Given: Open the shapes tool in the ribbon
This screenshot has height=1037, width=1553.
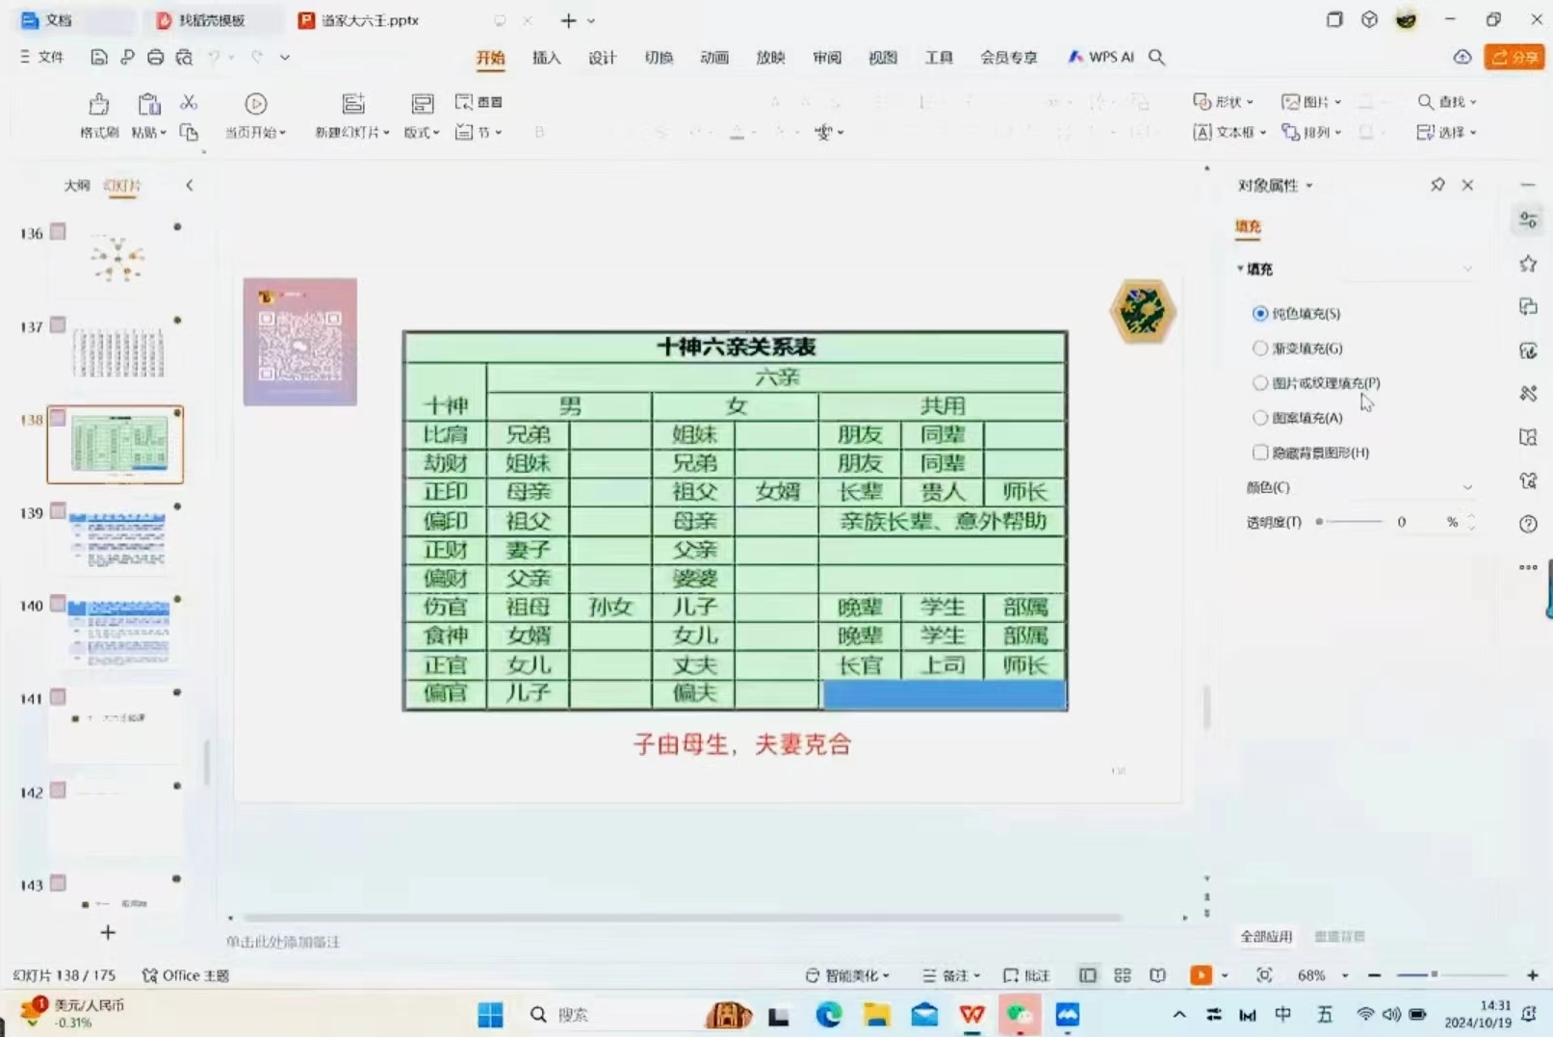Looking at the screenshot, I should (1222, 101).
